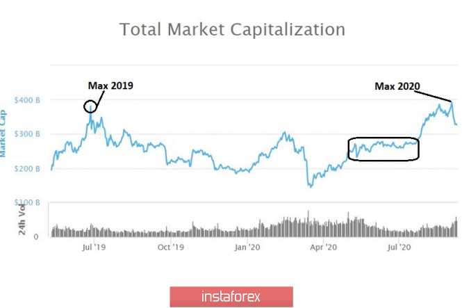Click the $100 B y-axis label
The width and height of the screenshot is (462, 308).
[x=27, y=202]
